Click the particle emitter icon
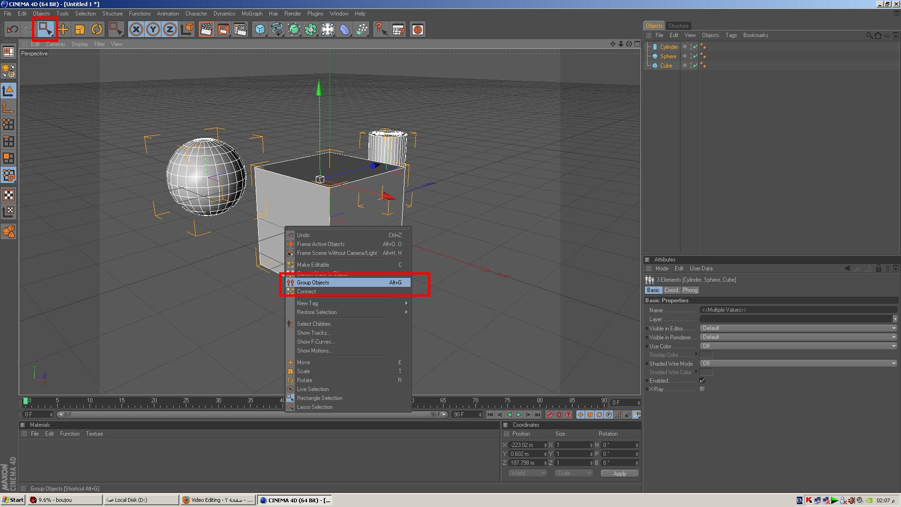 (361, 30)
